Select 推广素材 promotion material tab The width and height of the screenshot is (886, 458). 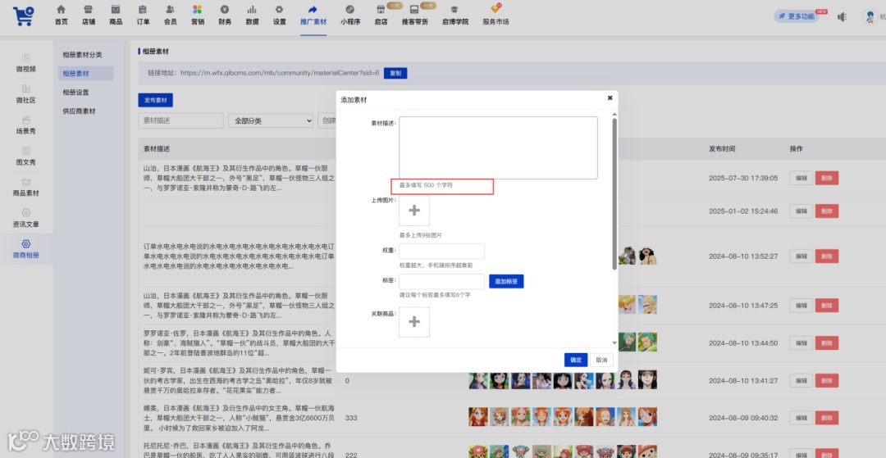pos(313,16)
